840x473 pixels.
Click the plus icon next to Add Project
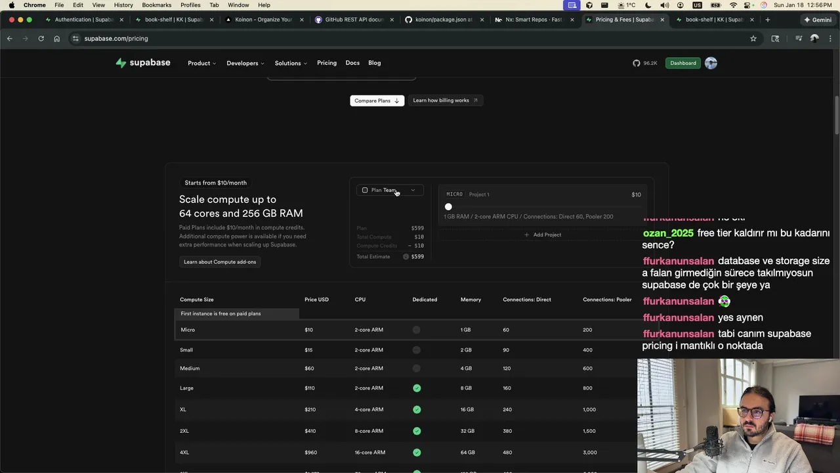[526, 235]
